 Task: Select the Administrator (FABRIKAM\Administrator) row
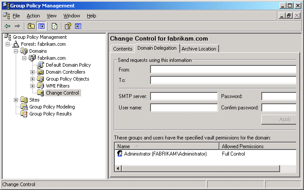(x=205, y=154)
